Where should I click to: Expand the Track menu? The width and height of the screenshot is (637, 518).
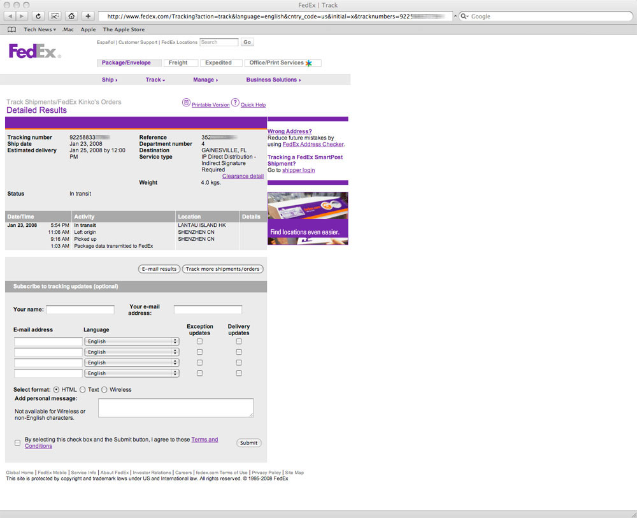(155, 80)
